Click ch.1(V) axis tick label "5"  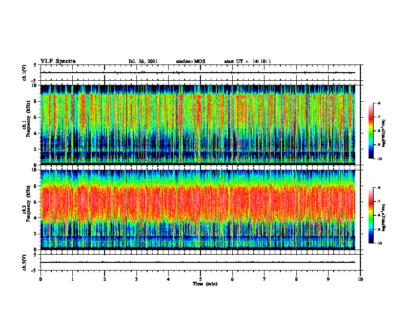pyautogui.click(x=35, y=65)
